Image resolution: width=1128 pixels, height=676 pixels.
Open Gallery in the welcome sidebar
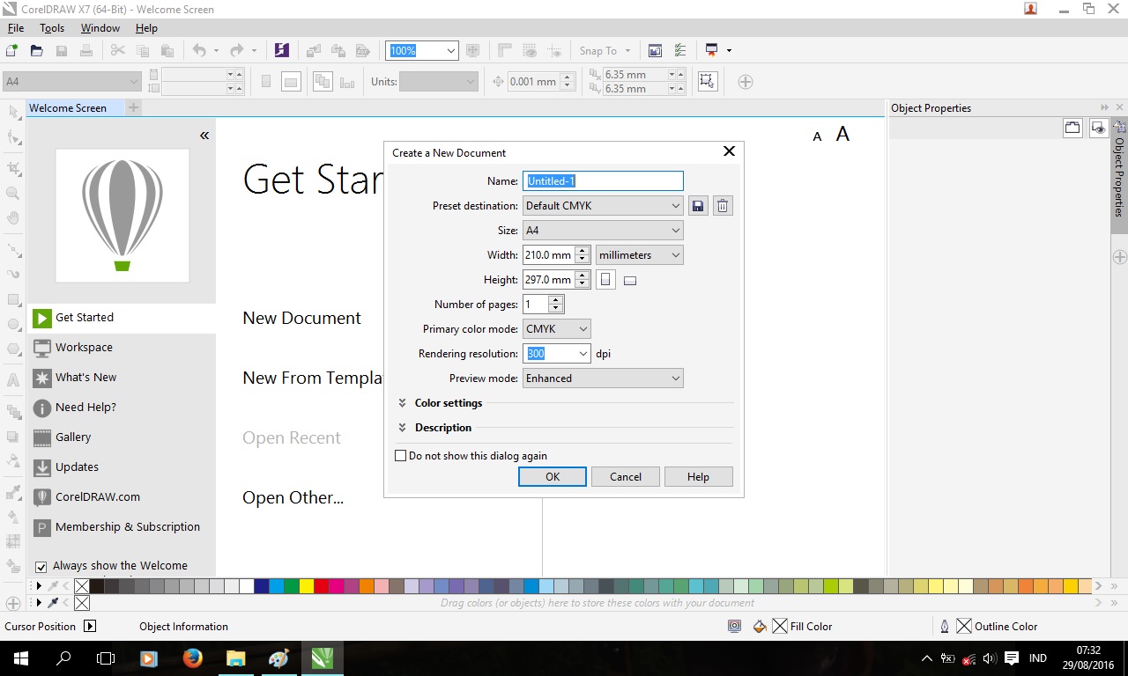point(122,437)
